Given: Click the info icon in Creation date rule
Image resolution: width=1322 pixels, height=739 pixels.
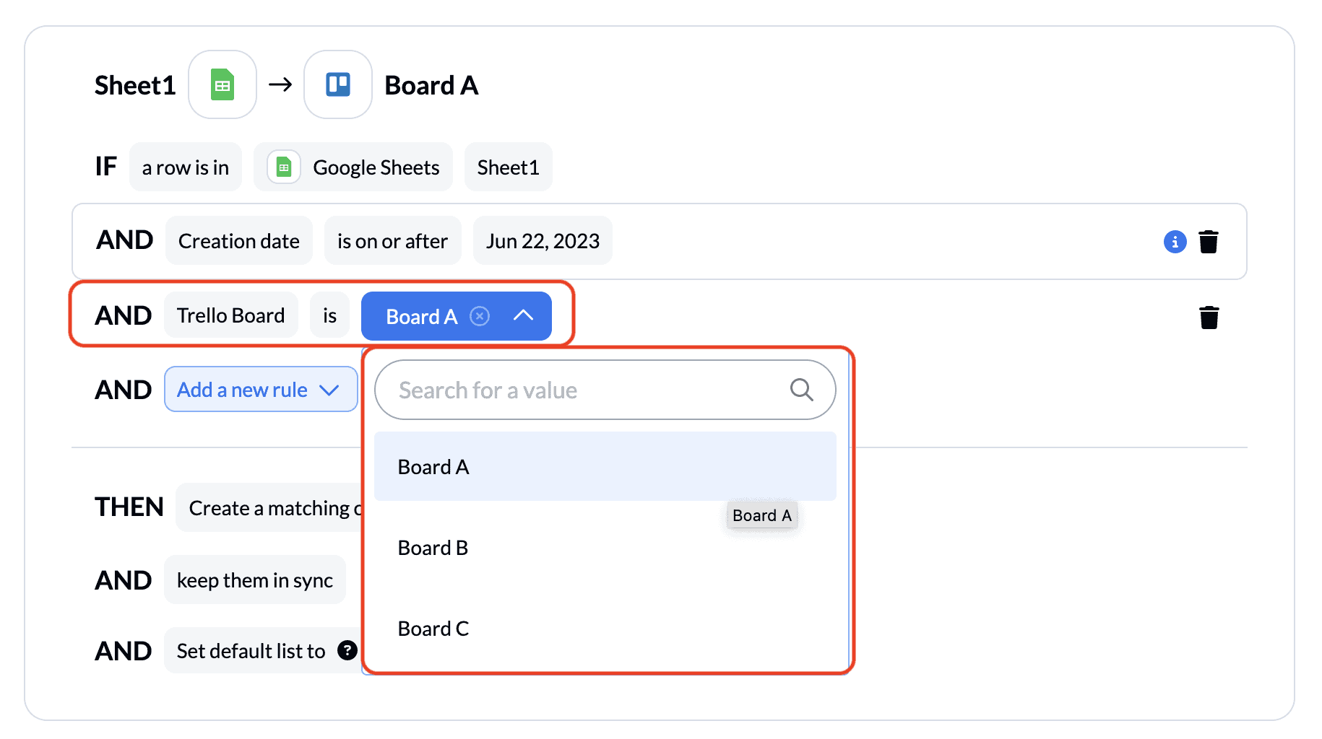Looking at the screenshot, I should pos(1175,242).
